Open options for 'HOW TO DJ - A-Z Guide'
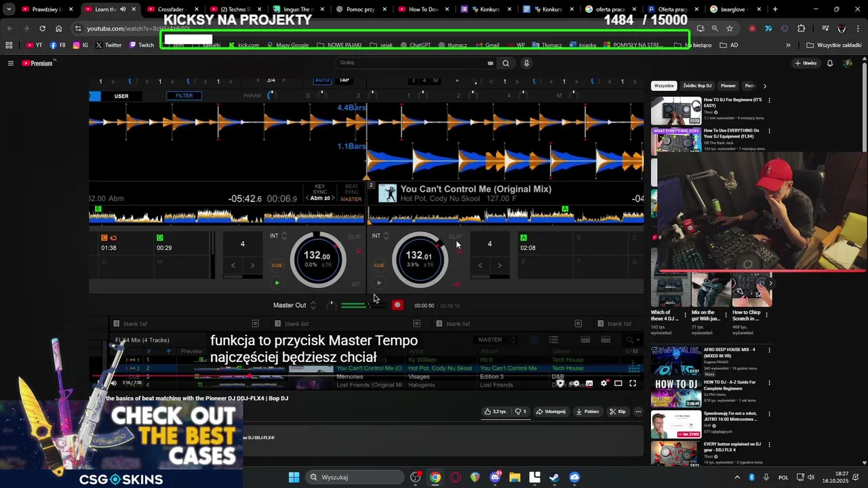Image resolution: width=868 pixels, height=488 pixels. pyautogui.click(x=769, y=382)
